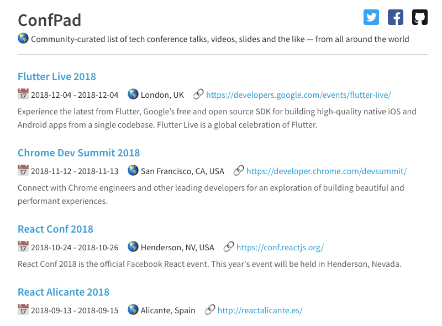Click the globe icon next to the site description
This screenshot has height=326, width=442.
point(22,39)
